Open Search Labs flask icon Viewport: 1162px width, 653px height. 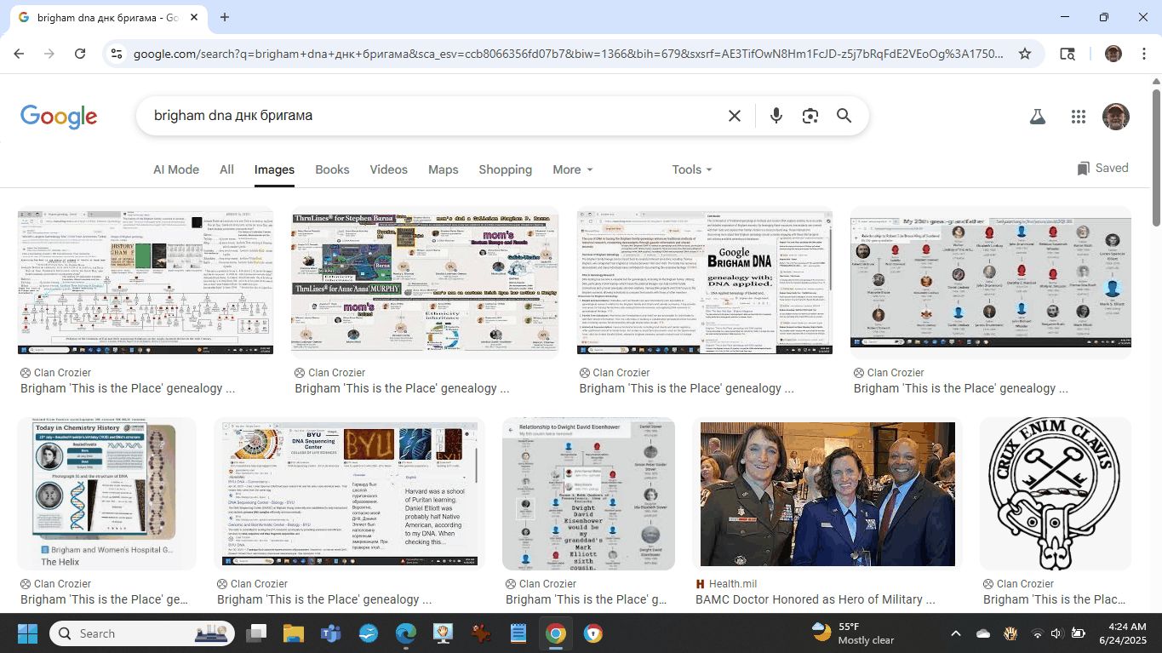[1037, 117]
